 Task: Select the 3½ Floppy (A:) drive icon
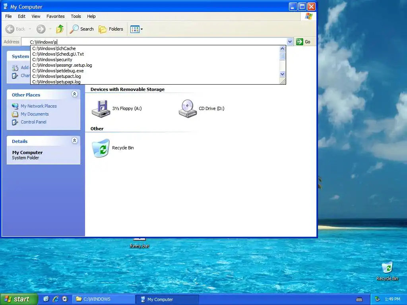[x=101, y=109]
